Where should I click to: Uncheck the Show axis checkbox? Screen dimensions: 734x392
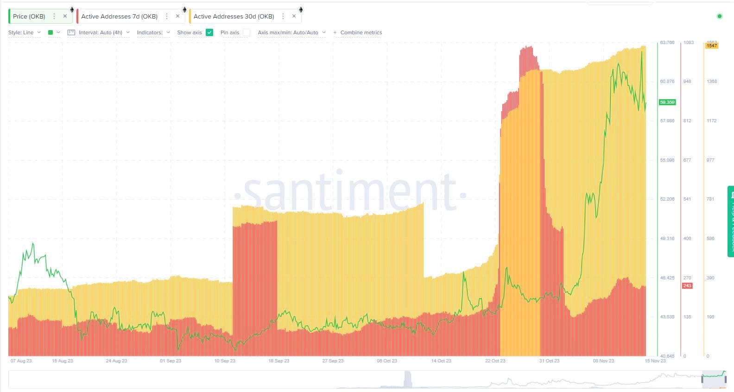click(x=209, y=32)
